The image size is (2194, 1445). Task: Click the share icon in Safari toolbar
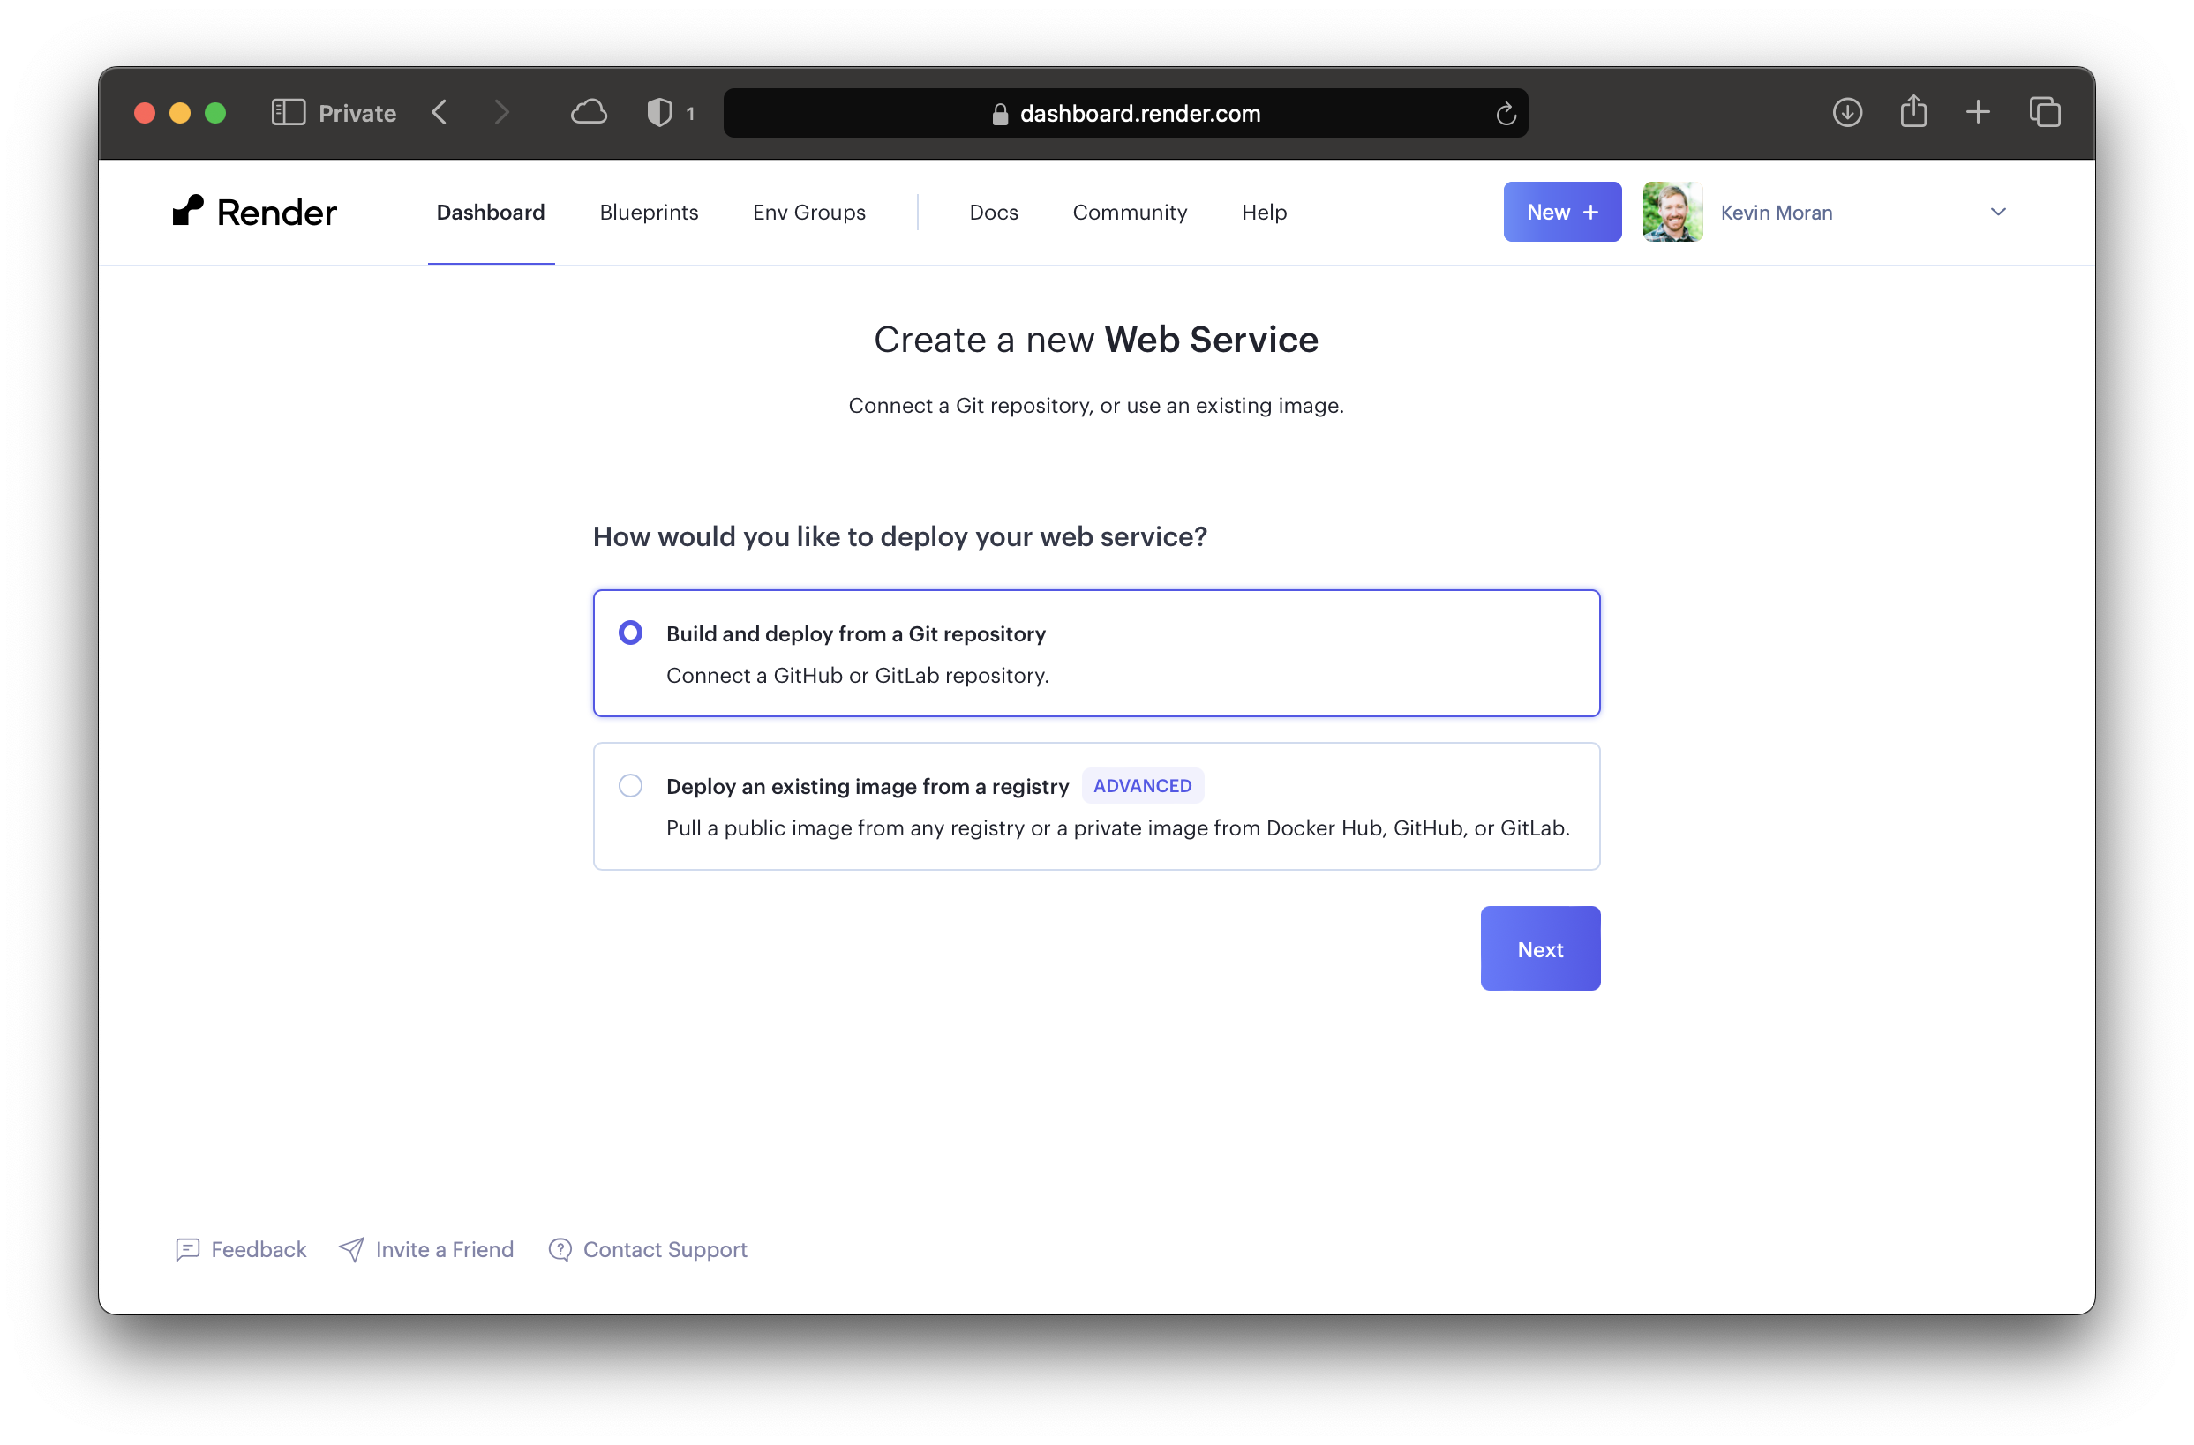pyautogui.click(x=1912, y=111)
